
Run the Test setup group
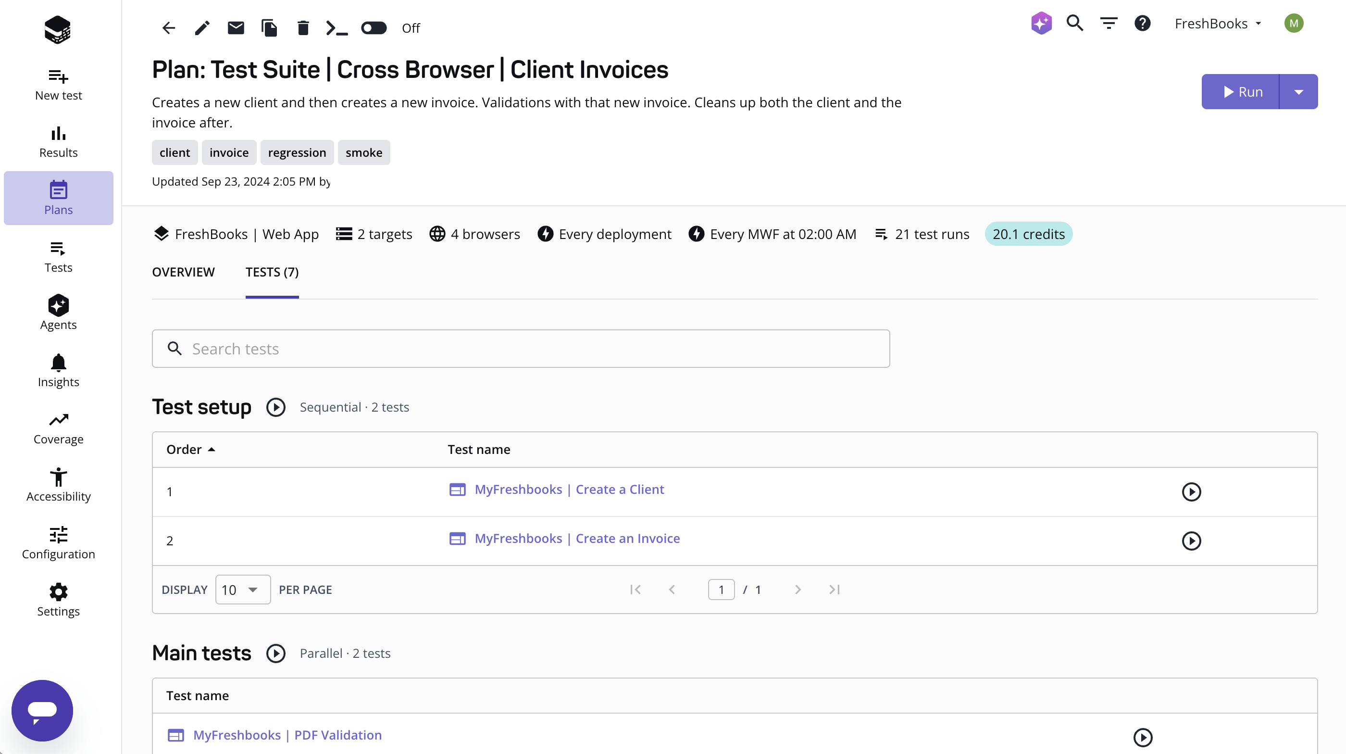pos(276,408)
